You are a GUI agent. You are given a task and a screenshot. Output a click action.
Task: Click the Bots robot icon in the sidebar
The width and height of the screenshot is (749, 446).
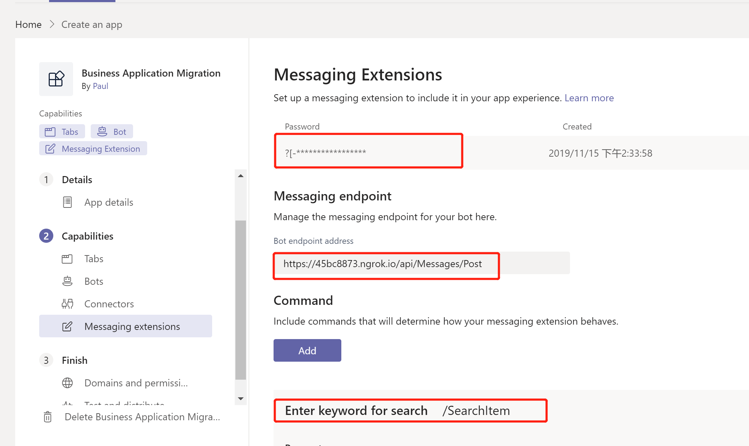tap(67, 281)
